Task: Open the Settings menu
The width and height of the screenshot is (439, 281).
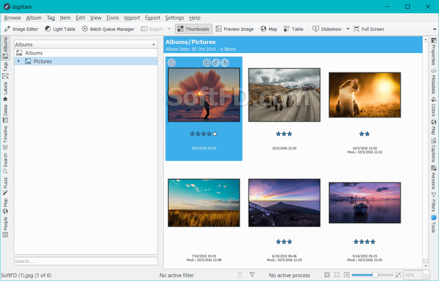Action: 175,18
